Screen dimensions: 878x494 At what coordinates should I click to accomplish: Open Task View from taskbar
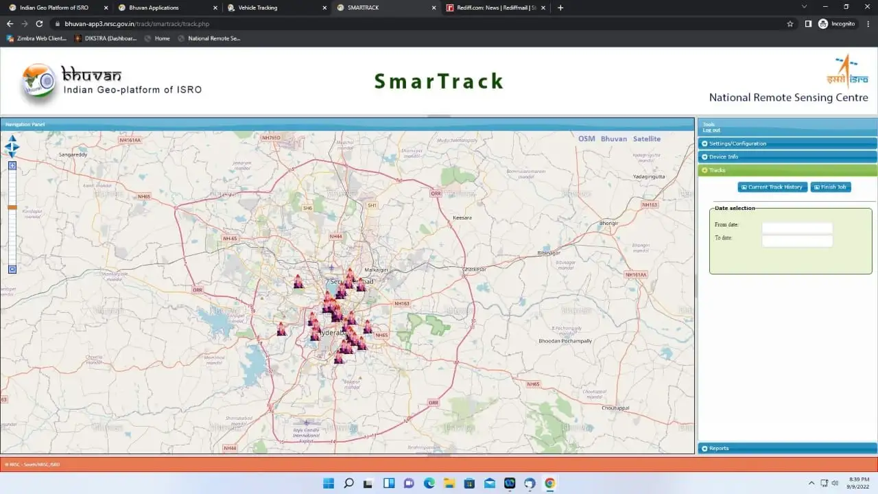[x=368, y=483]
